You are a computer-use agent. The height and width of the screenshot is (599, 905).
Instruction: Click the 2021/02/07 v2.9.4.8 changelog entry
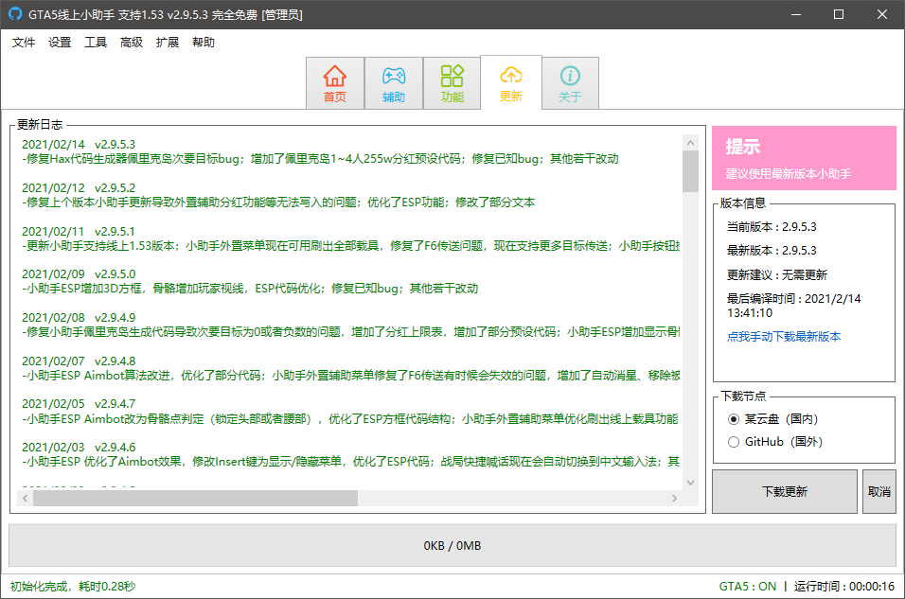(351, 368)
